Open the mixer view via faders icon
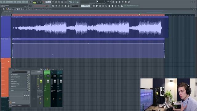 [103, 6]
